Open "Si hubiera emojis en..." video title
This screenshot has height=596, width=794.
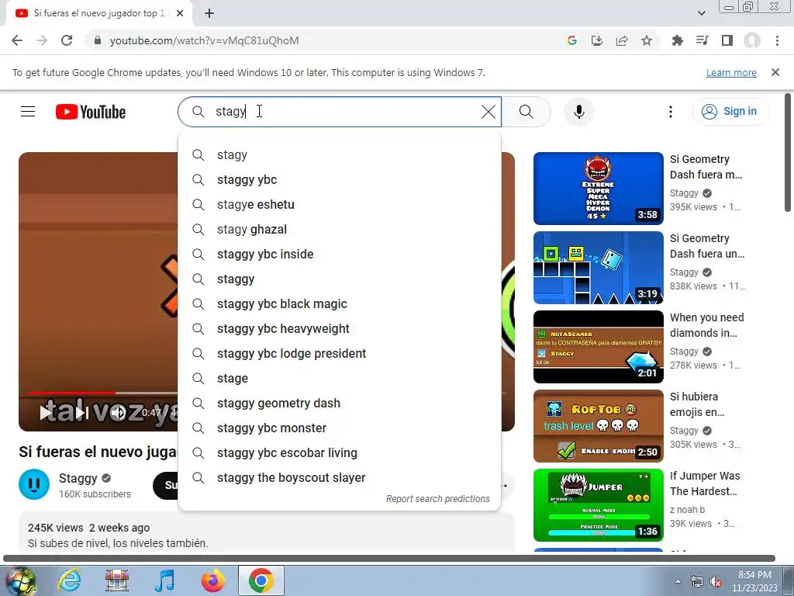pos(697,404)
